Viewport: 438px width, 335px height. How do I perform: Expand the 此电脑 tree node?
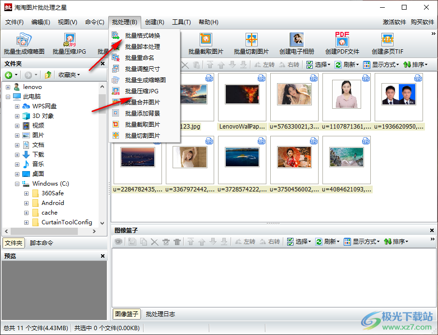[x=8, y=97]
